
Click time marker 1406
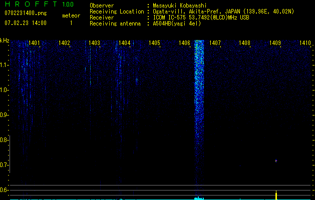(x=184, y=43)
